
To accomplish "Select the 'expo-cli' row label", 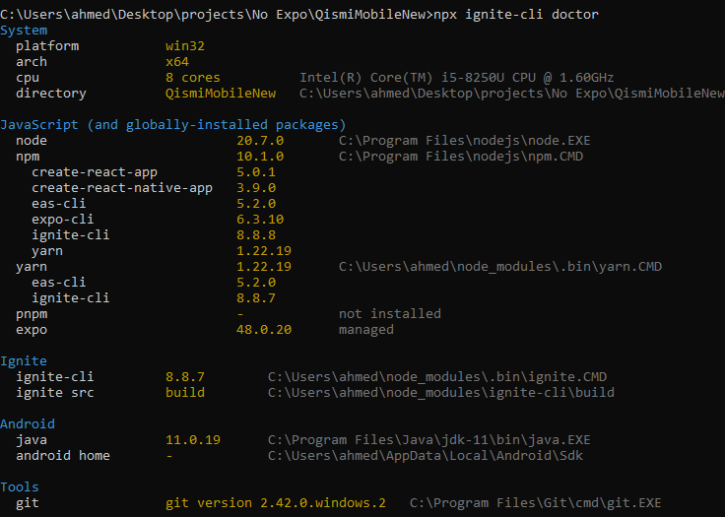I will click(x=62, y=220).
